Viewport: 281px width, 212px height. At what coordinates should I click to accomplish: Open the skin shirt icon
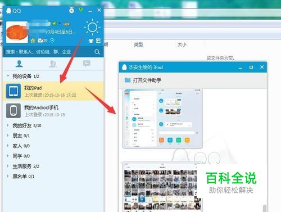pos(91,40)
